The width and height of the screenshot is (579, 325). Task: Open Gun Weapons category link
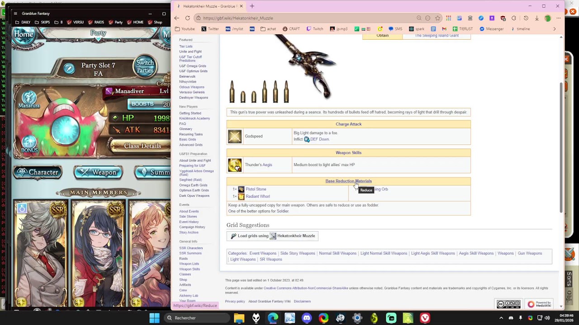[530, 253]
